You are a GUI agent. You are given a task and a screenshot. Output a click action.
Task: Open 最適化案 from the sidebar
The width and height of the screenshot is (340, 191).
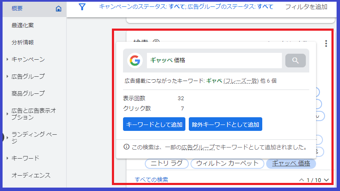coord(23,25)
